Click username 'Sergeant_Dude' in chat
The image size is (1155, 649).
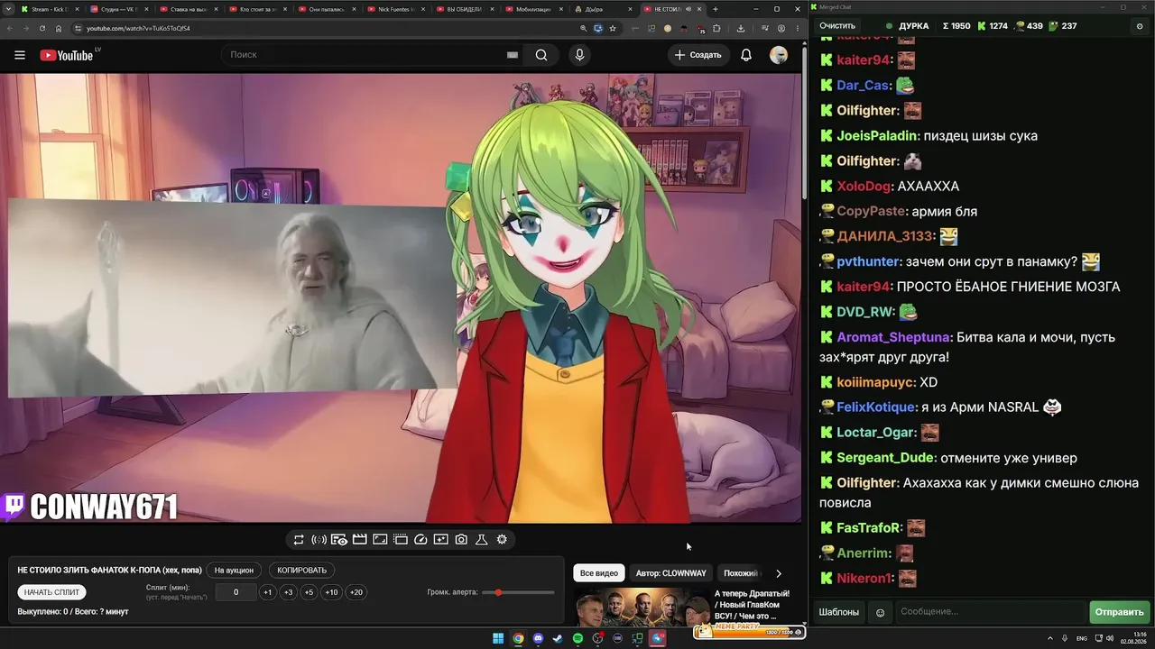click(886, 458)
